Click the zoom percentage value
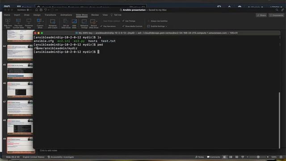 274,157
